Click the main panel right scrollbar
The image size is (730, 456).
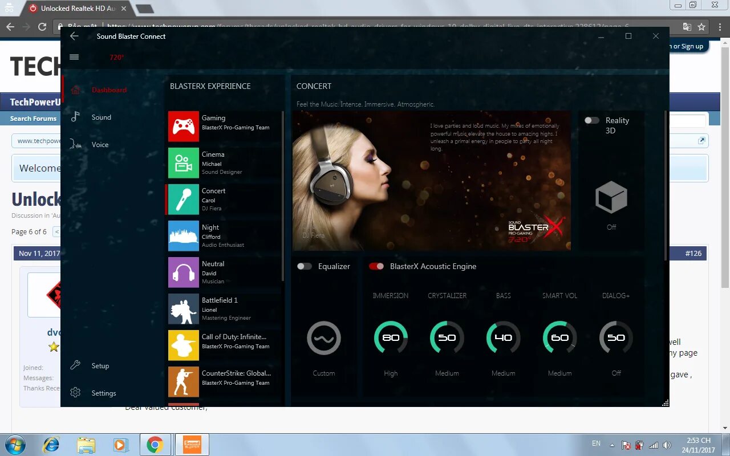(x=665, y=185)
